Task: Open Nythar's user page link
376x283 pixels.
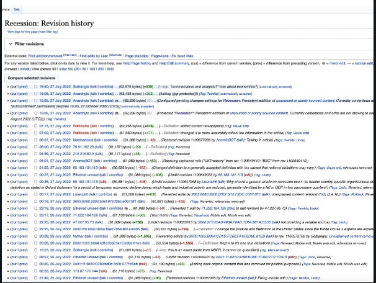Action: (x=78, y=236)
